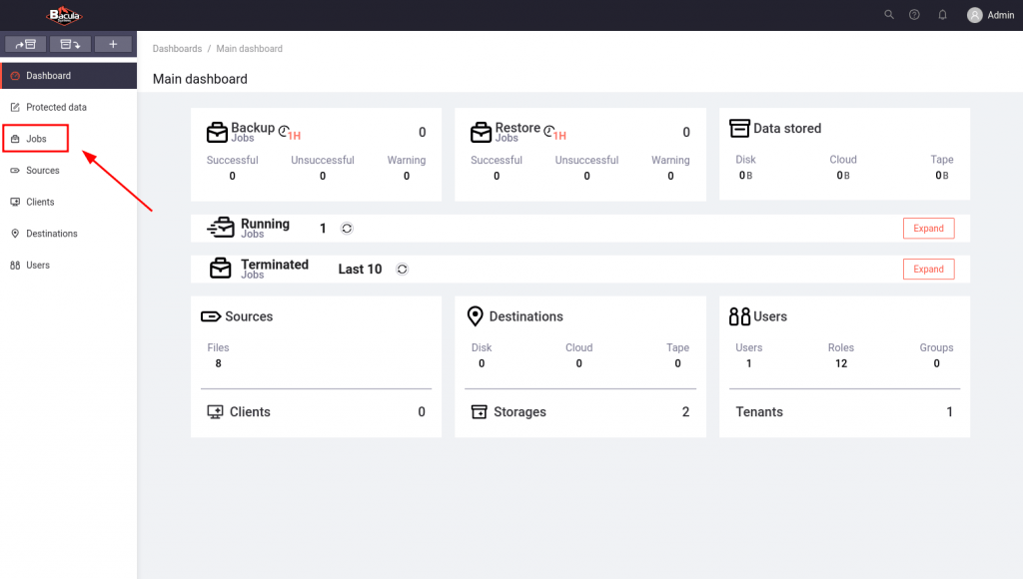Expand the Running jobs panel
This screenshot has width=1023, height=579.
pyautogui.click(x=928, y=229)
